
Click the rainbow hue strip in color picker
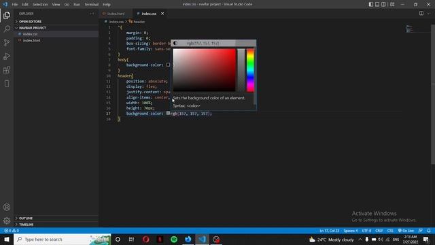point(250,70)
